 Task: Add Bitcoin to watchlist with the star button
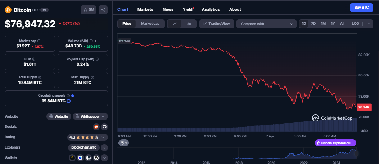(x=88, y=10)
